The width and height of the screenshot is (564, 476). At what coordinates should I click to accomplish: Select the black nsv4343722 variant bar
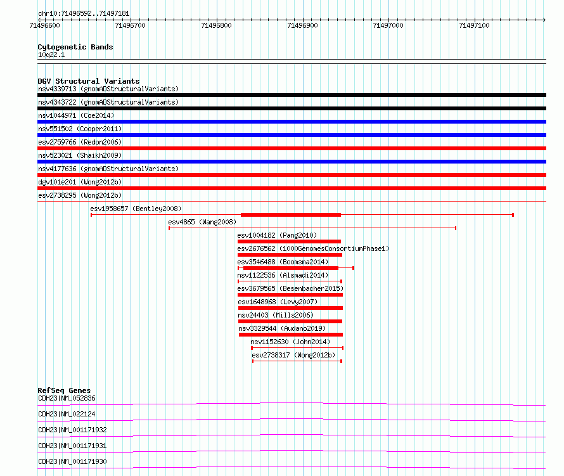[292, 108]
